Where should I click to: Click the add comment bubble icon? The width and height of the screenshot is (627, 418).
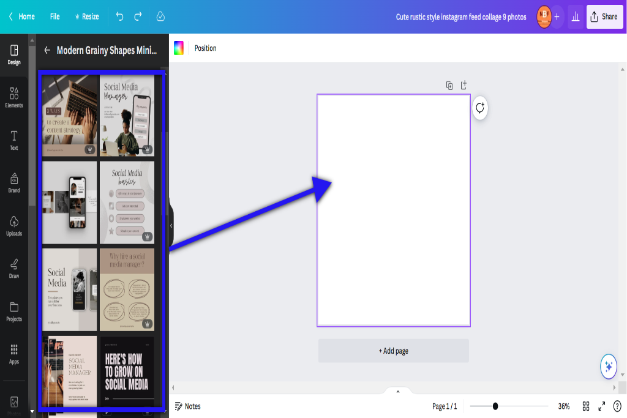(480, 108)
